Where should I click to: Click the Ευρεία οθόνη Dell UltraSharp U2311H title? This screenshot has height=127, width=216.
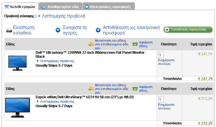coord(85,97)
